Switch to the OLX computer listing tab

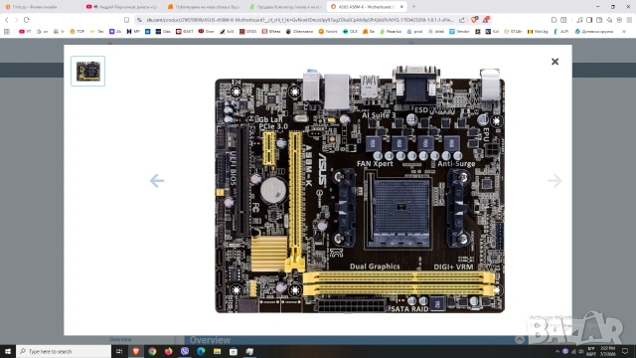pos(285,7)
